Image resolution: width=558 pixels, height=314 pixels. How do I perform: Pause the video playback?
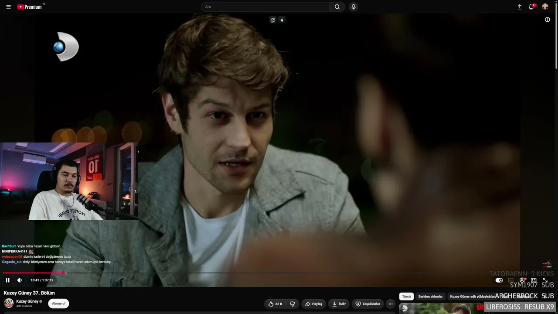point(7,280)
